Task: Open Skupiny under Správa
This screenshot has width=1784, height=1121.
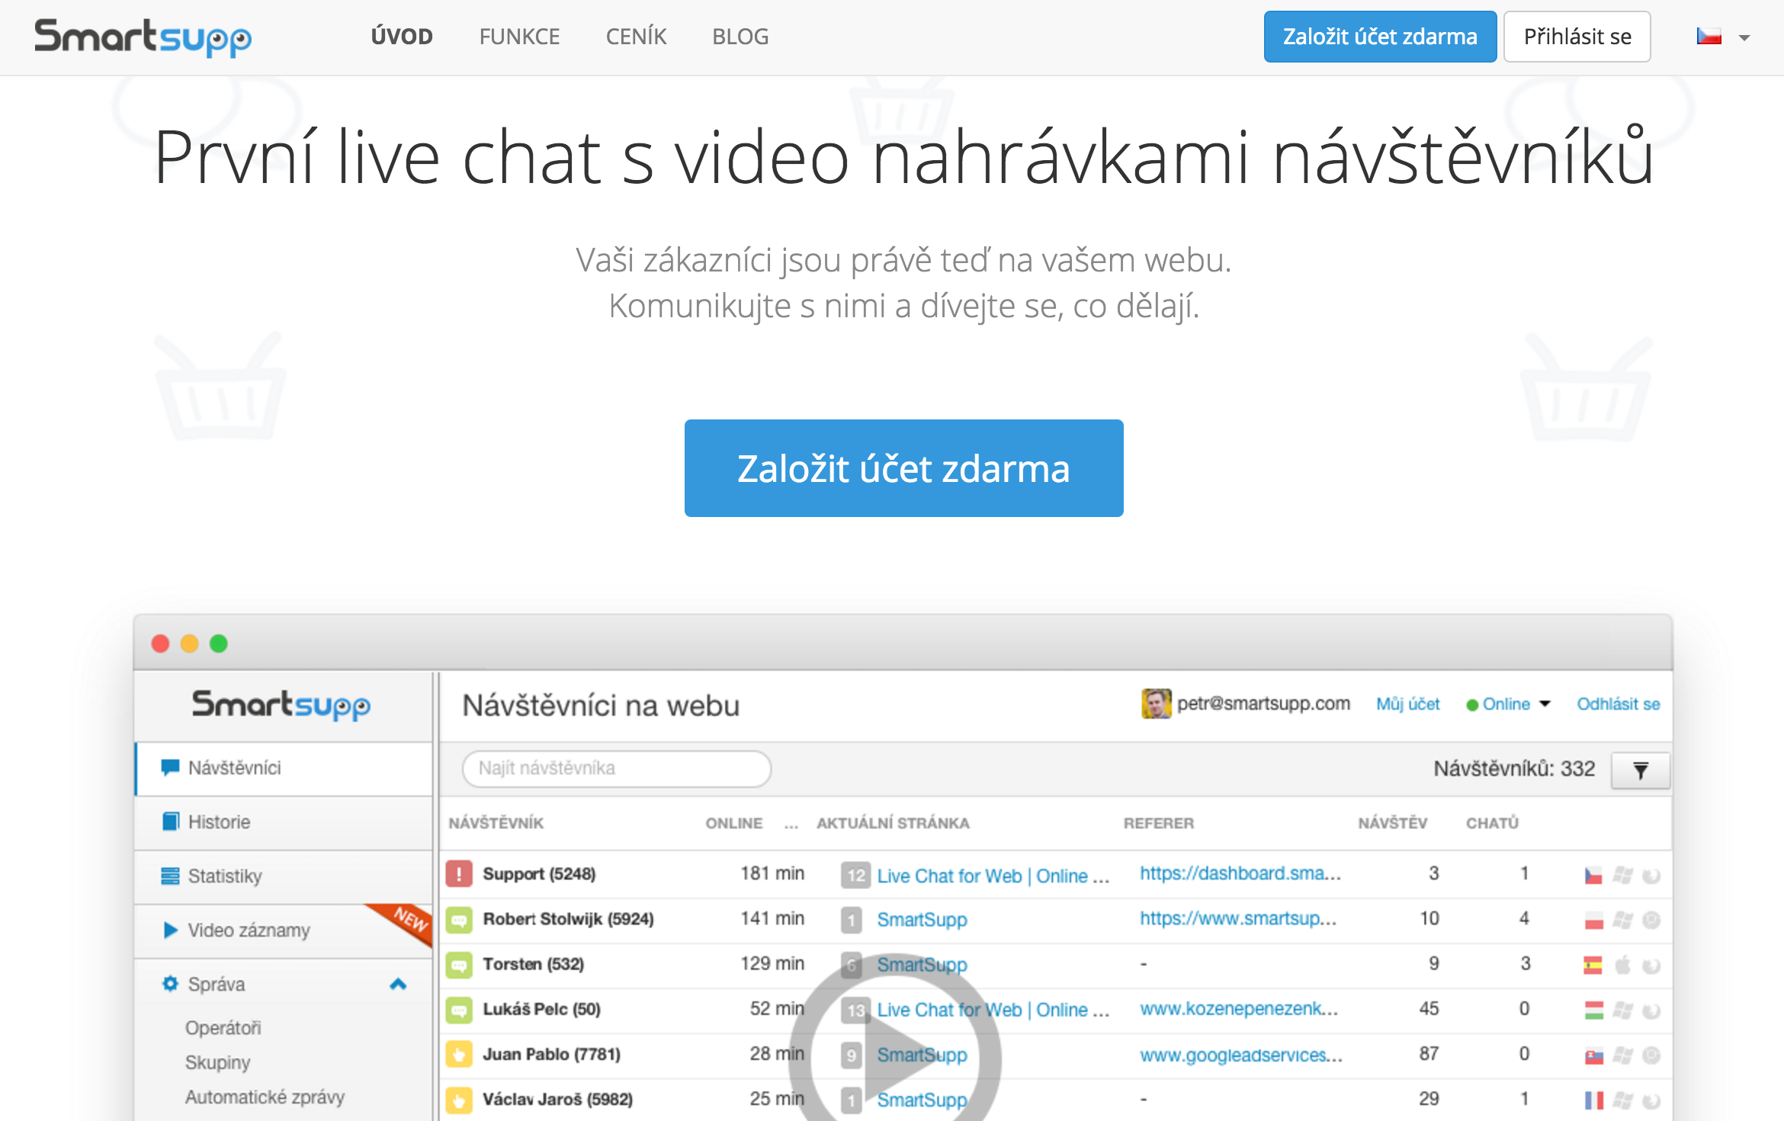Action: pos(217,1062)
